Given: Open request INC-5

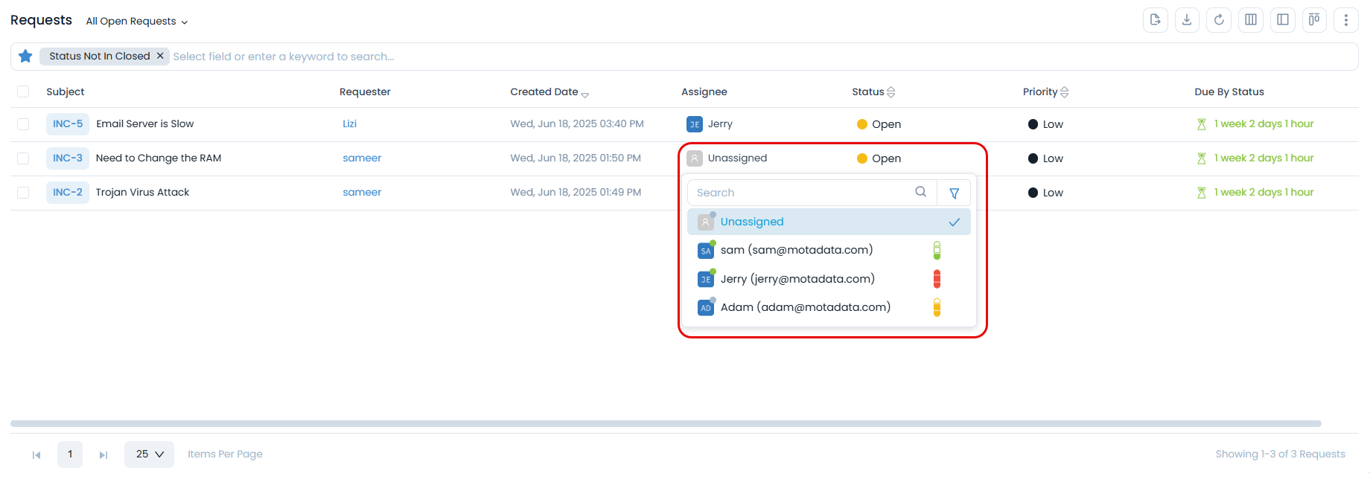Looking at the screenshot, I should (x=68, y=124).
